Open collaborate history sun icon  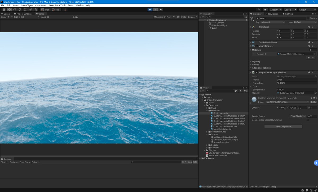pyautogui.click(x=259, y=10)
